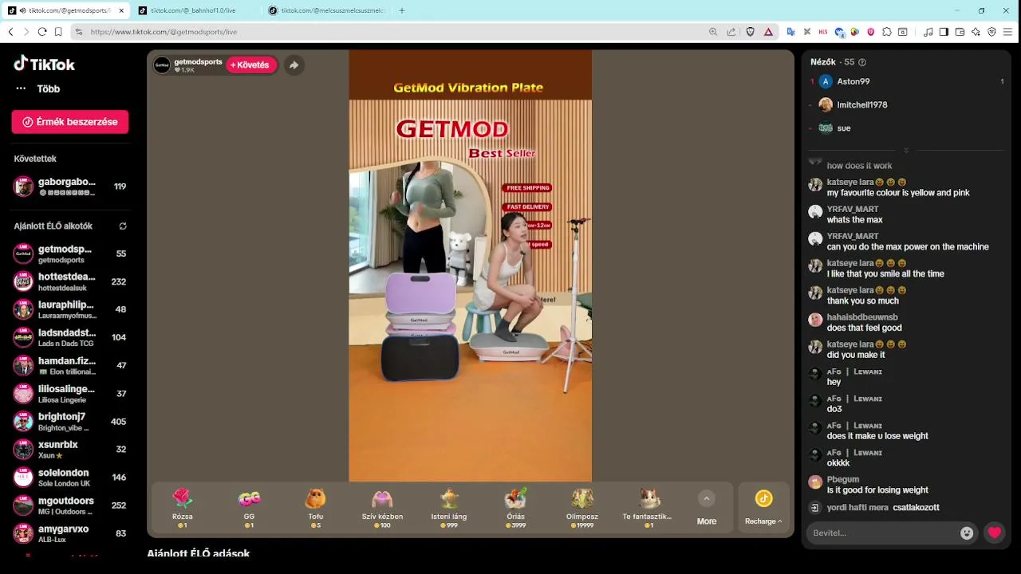
Task: Click commenter Pbegum username in chat
Action: 843,480
